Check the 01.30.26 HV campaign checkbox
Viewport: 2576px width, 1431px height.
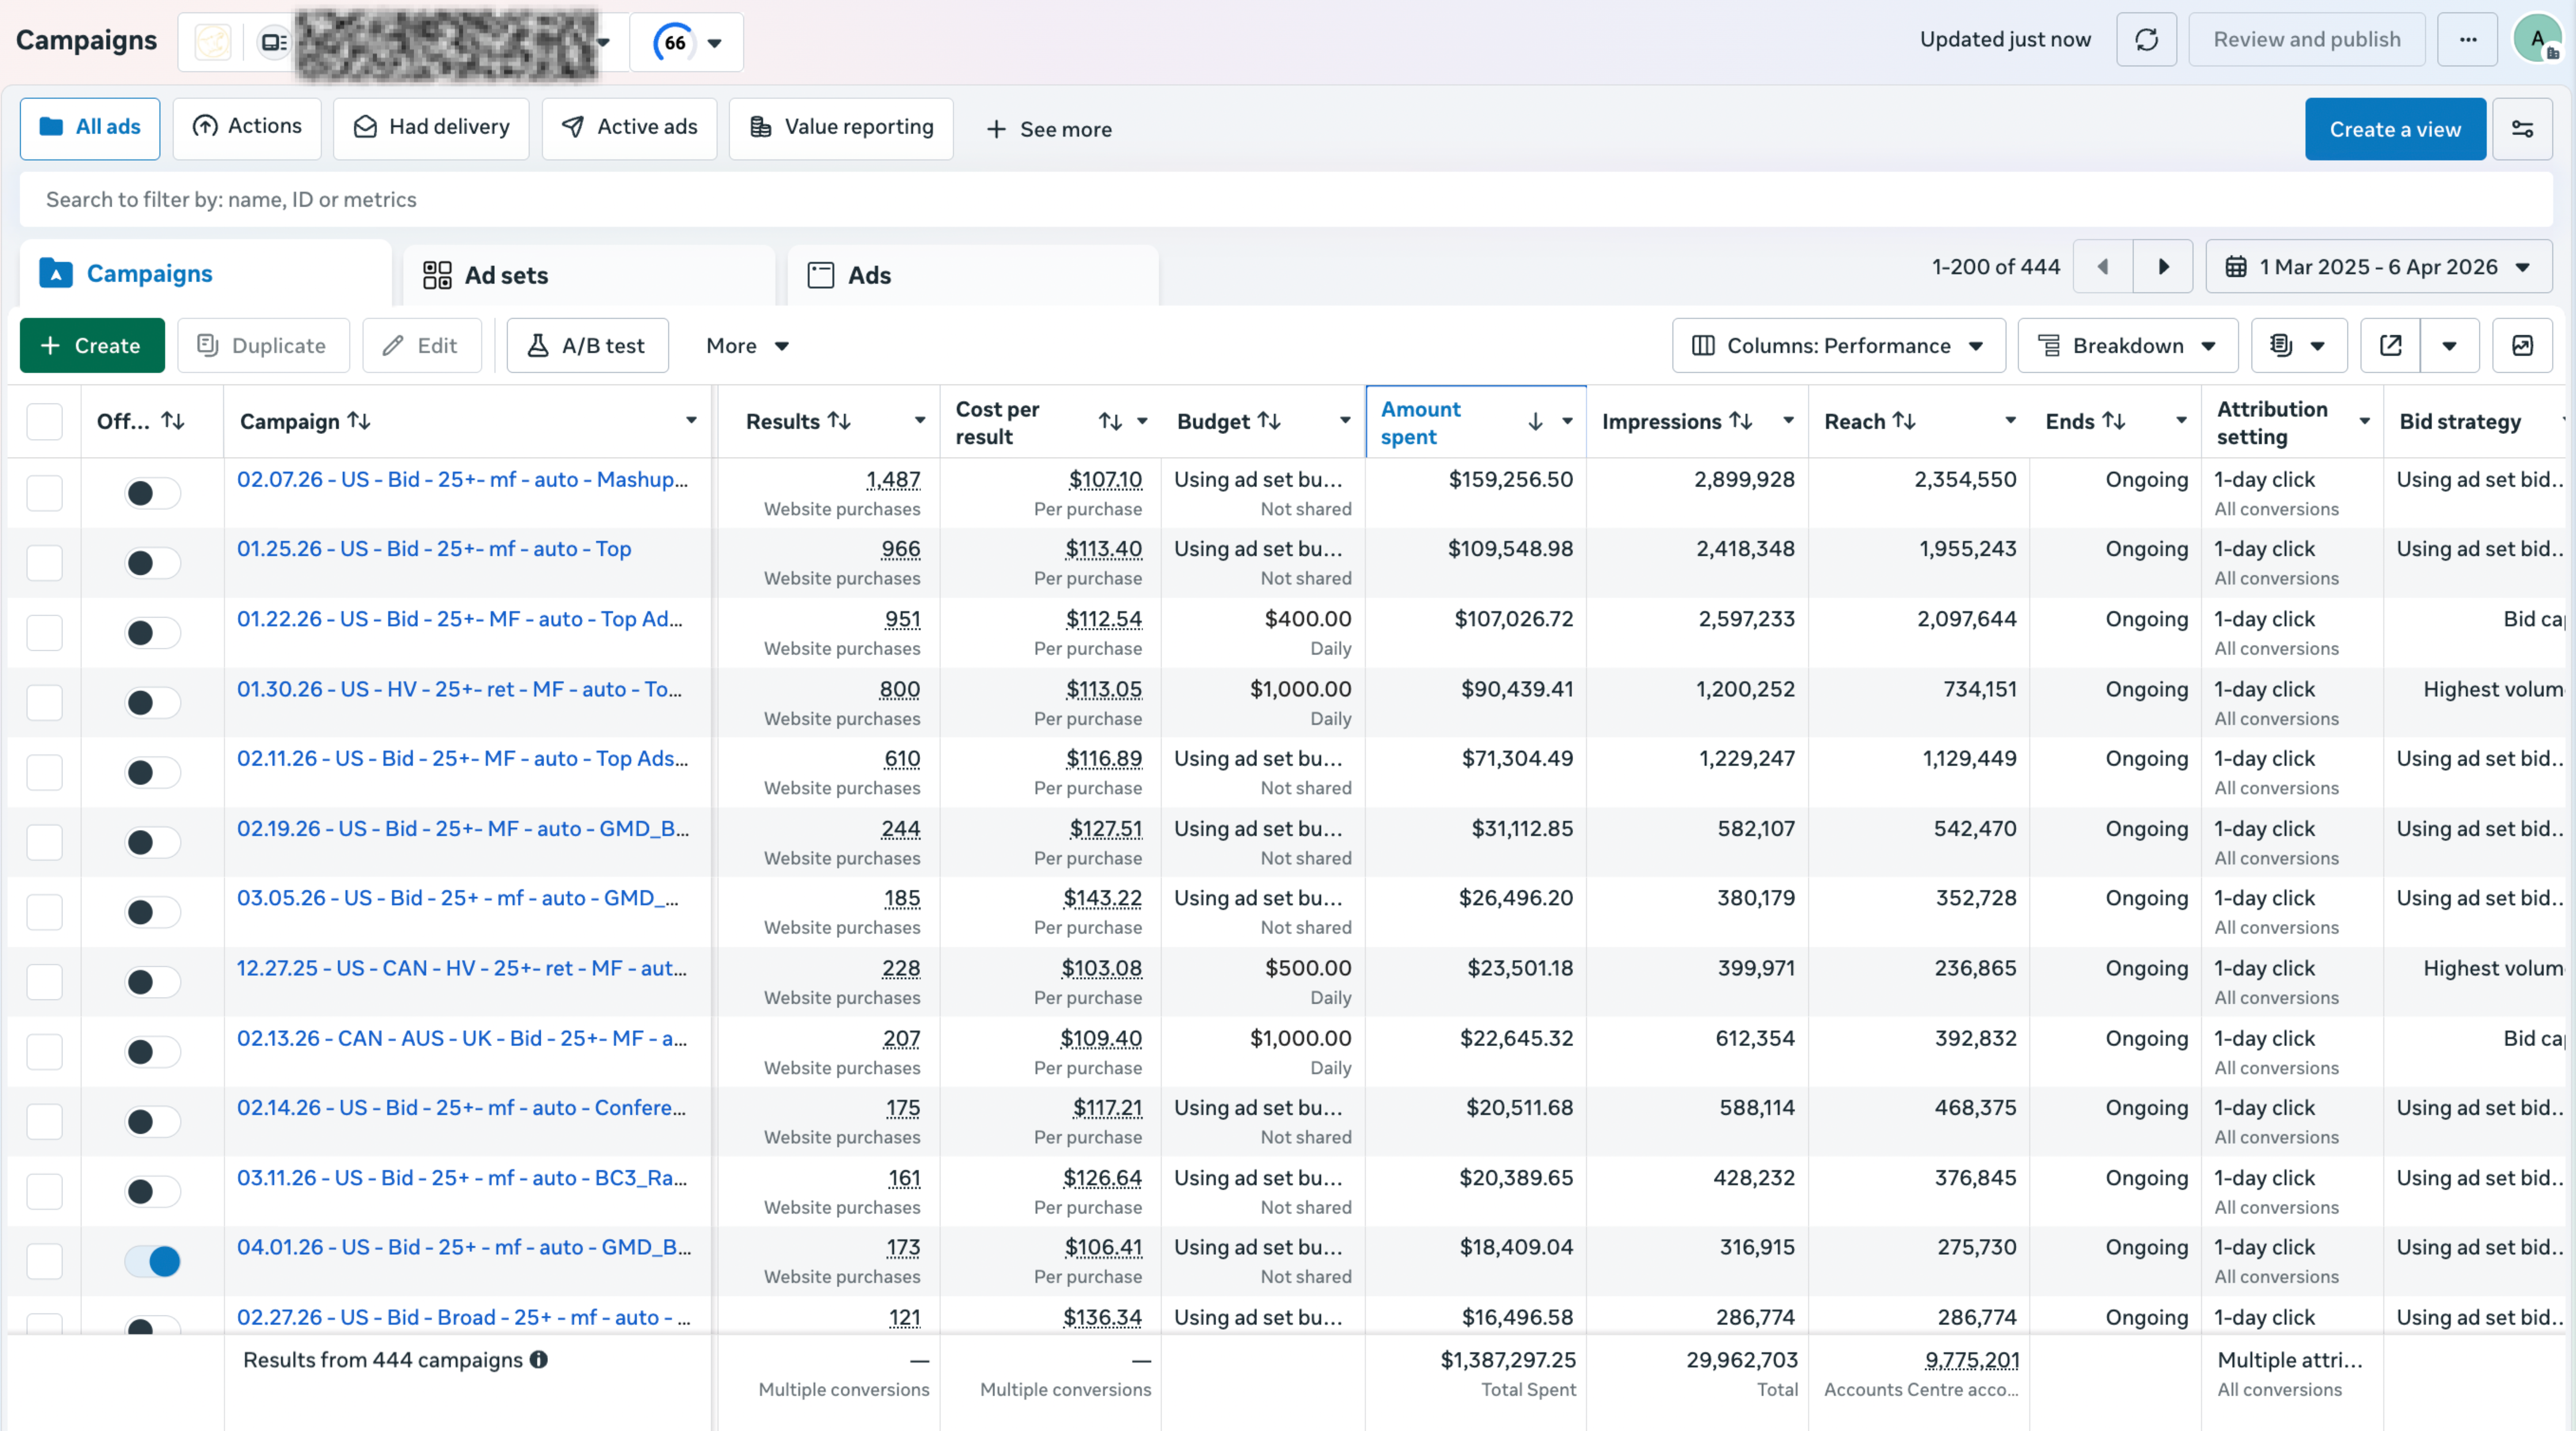(44, 703)
